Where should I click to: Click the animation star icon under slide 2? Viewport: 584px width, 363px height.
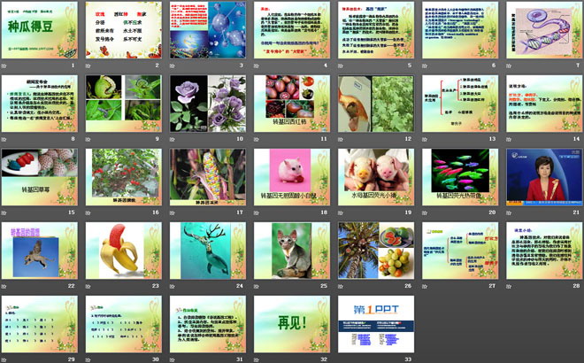[88, 66]
